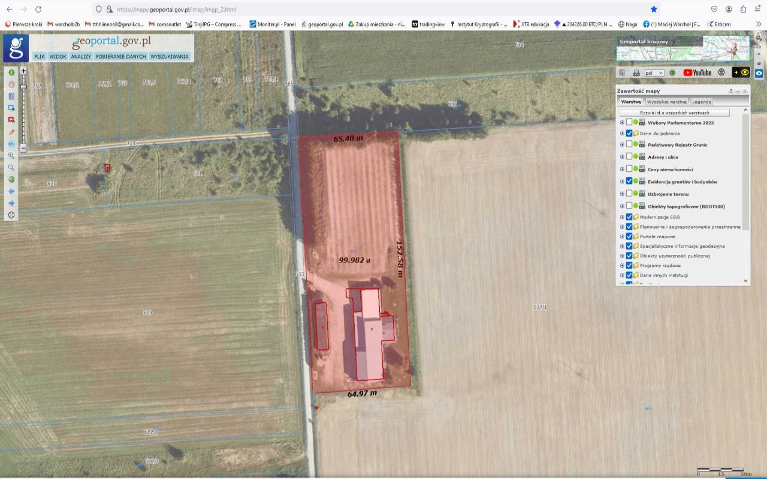The width and height of the screenshot is (767, 479).
Task: Show the full extent globe view
Action: [x=11, y=180]
